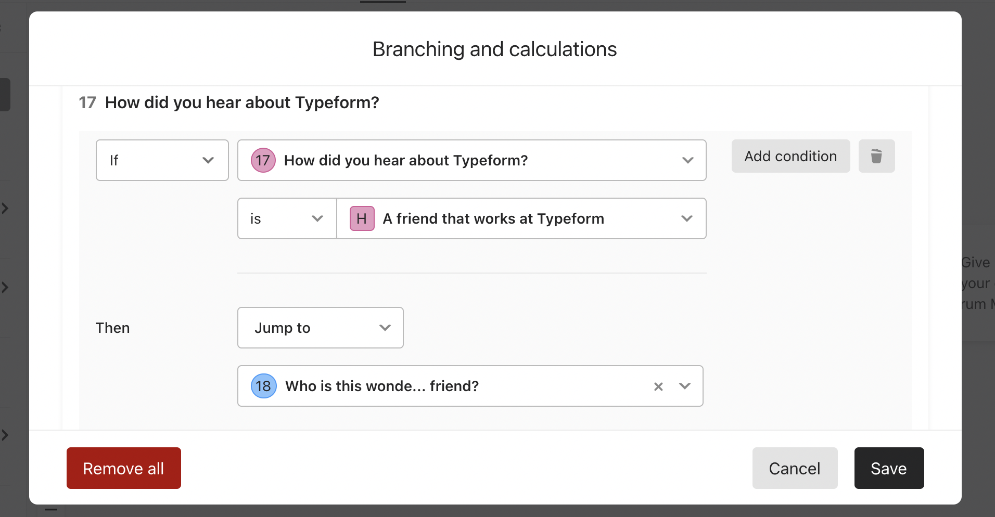The width and height of the screenshot is (995, 517).
Task: Click the 'Then' label
Action: pyautogui.click(x=112, y=328)
